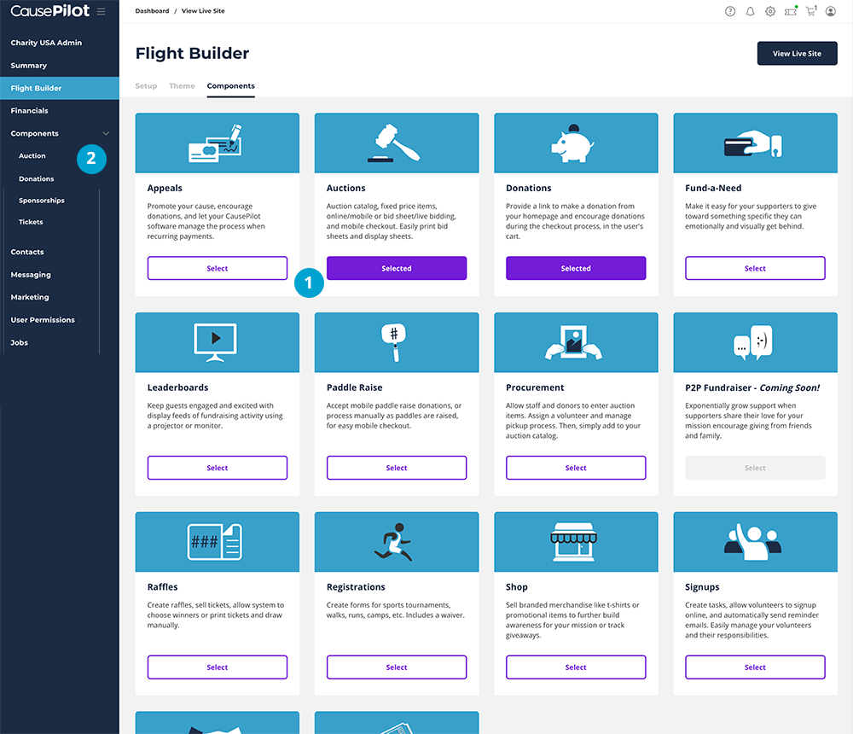Collapse the Components sidebar chevron
The image size is (853, 734).
click(x=106, y=133)
